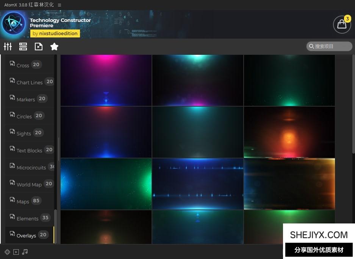Click the nixstudioedition author link
This screenshot has width=355, height=259.
55,33
